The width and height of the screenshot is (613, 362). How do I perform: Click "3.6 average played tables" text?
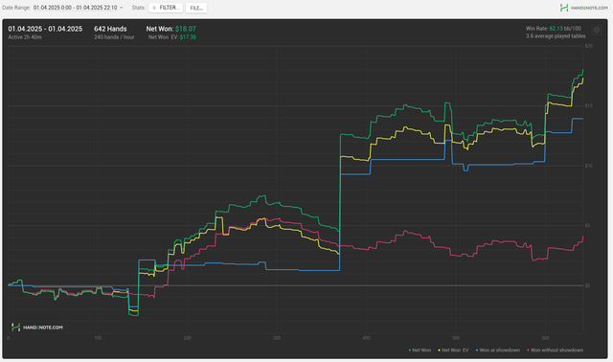point(556,36)
